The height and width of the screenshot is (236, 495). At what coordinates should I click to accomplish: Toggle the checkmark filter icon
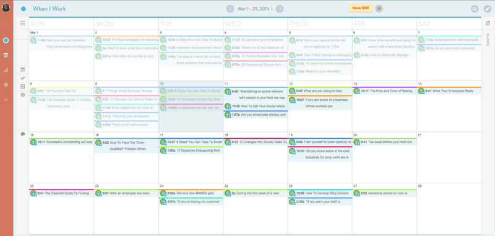coord(23,78)
